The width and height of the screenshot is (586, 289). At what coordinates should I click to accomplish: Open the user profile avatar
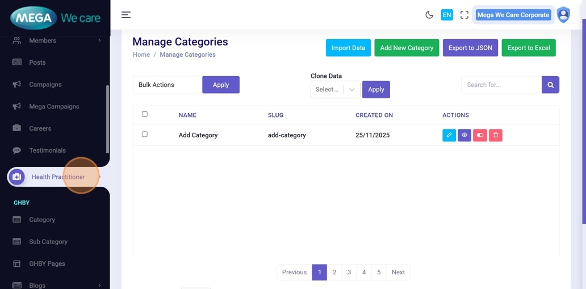coord(563,15)
